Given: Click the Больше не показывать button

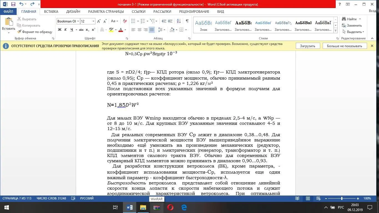Looking at the screenshot, I should point(344,46).
